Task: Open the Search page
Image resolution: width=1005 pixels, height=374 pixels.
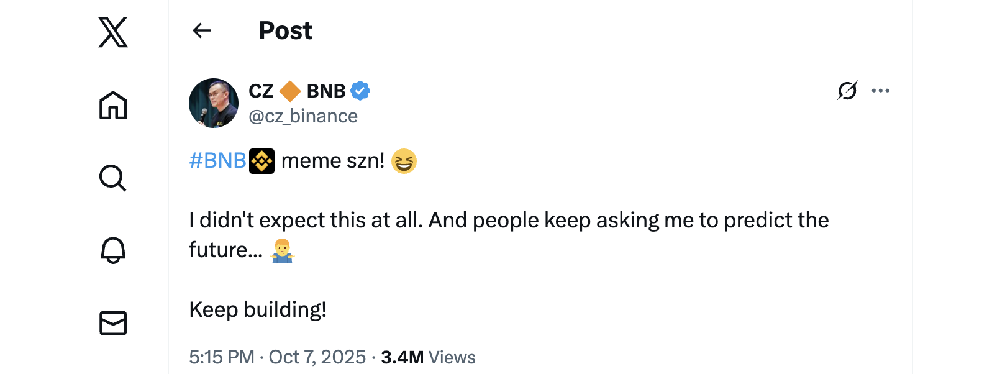Action: click(113, 178)
